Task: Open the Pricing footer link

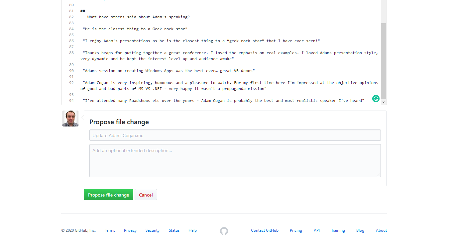Action: tap(296, 230)
